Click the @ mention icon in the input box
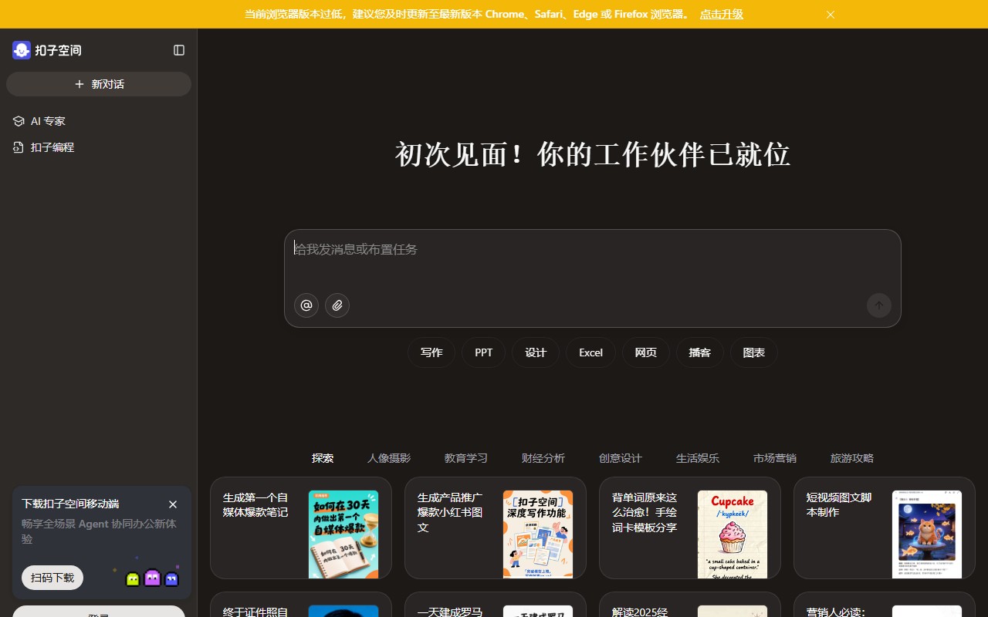Screen dimensions: 988x617 (x=306, y=305)
